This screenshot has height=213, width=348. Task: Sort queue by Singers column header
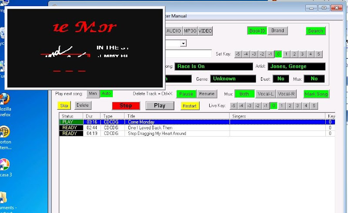[278, 116]
